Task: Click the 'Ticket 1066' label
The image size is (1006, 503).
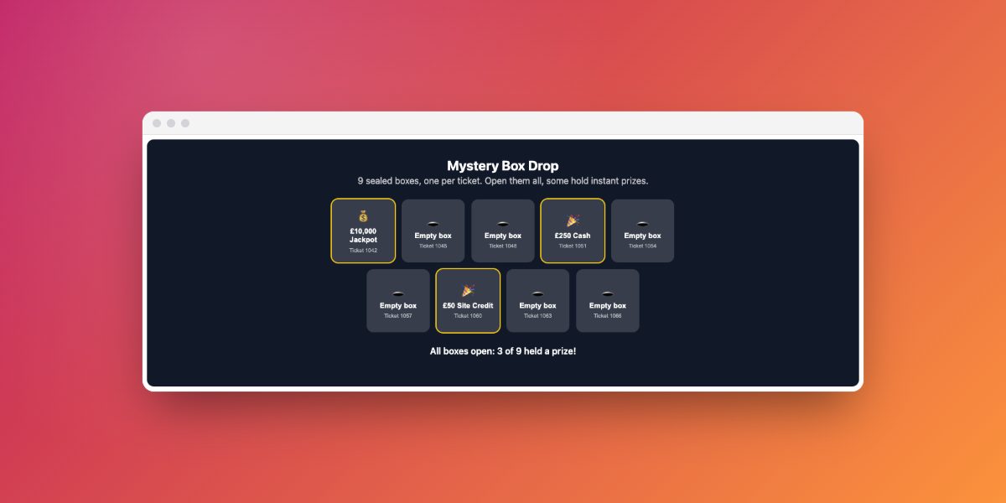Action: tap(608, 316)
